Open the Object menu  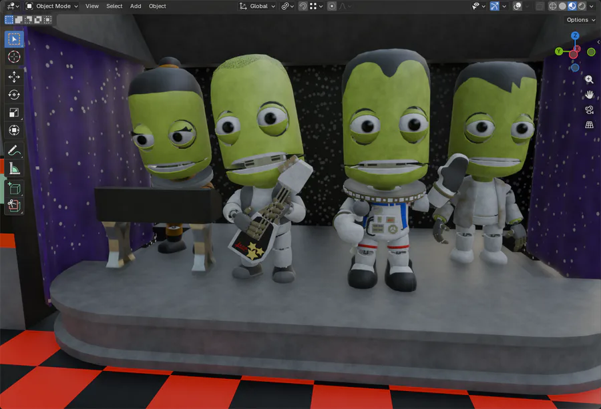point(157,6)
